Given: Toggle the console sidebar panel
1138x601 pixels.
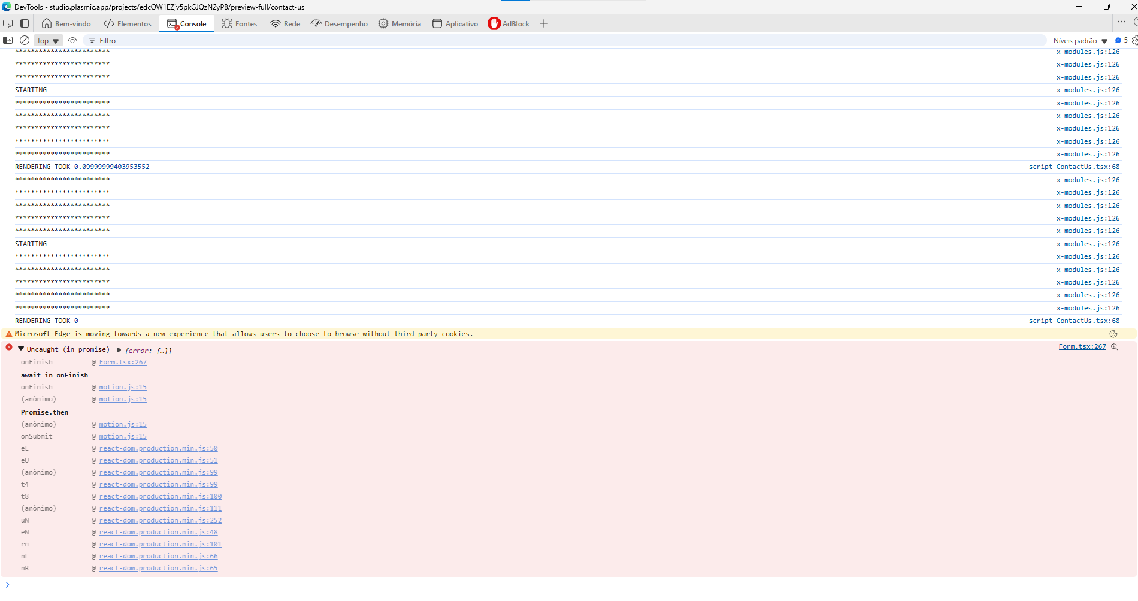Looking at the screenshot, I should point(8,41).
